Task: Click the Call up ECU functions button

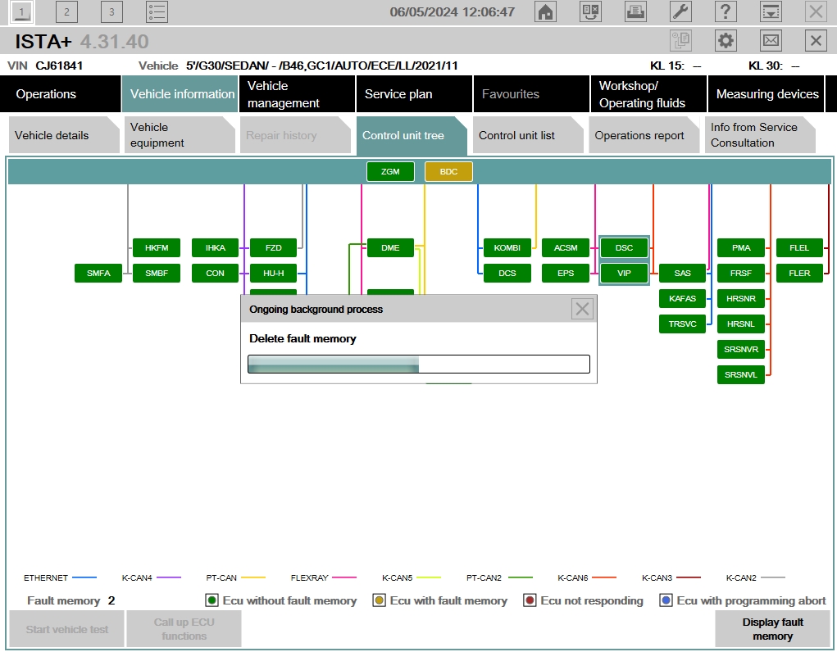Action: coord(184,629)
